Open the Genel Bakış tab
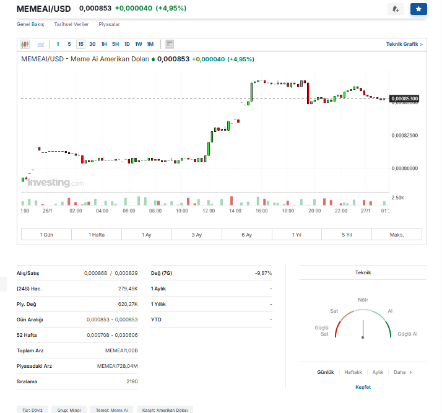The image size is (442, 413). 30,24
